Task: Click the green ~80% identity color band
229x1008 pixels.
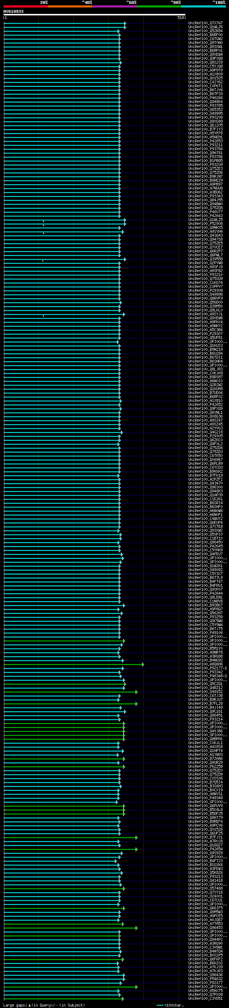Action: pos(159,6)
